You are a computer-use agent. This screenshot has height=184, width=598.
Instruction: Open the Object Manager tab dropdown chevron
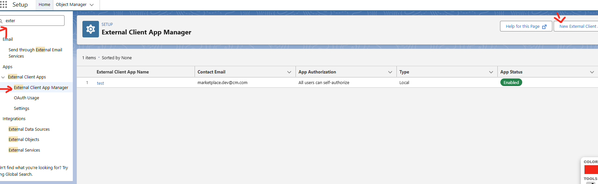(92, 5)
